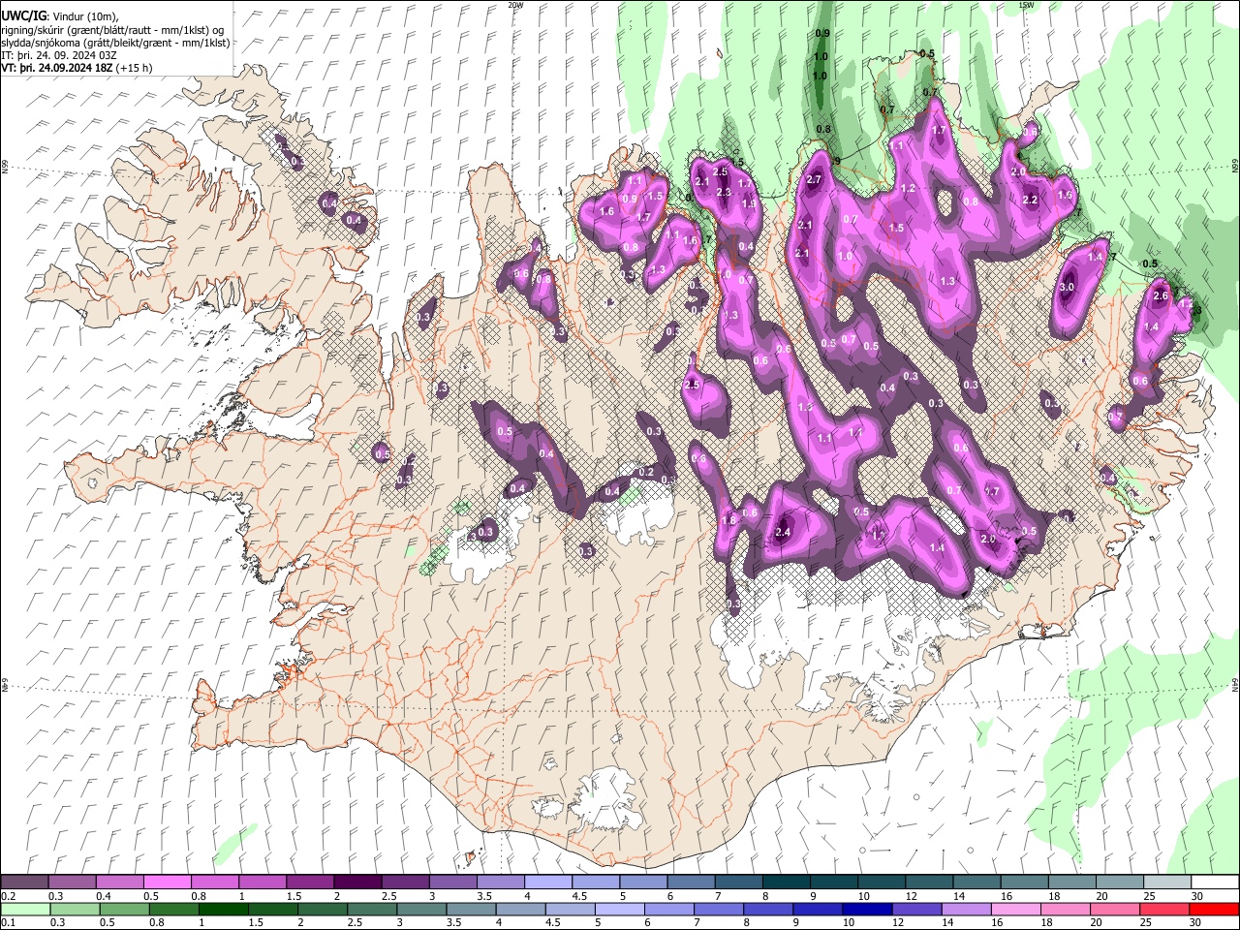Click the '15W' longitude label
1240x930 pixels.
(x=1026, y=5)
